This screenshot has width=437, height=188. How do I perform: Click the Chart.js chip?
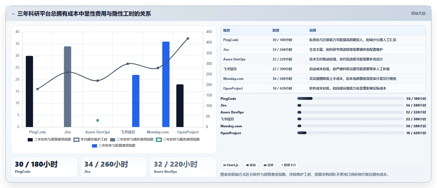[231, 165]
